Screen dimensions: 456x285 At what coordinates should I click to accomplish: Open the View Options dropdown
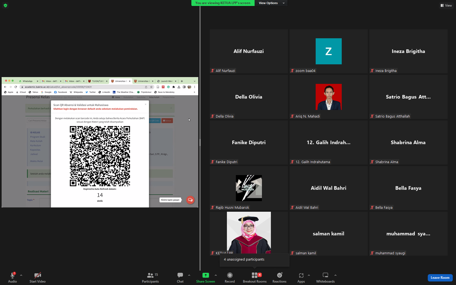[271, 3]
